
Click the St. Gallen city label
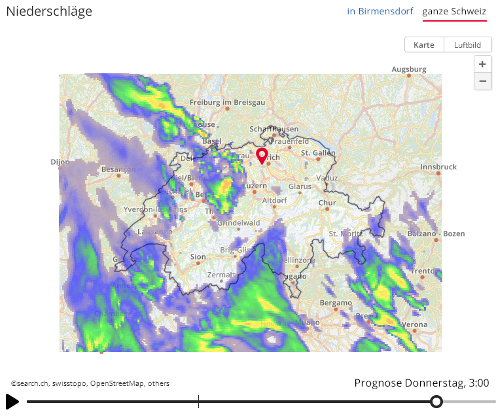pyautogui.click(x=318, y=153)
